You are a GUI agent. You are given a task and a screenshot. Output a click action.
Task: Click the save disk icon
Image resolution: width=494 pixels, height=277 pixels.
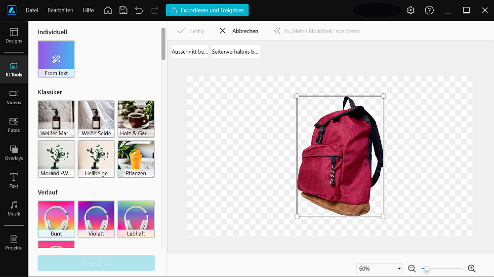pos(123,10)
